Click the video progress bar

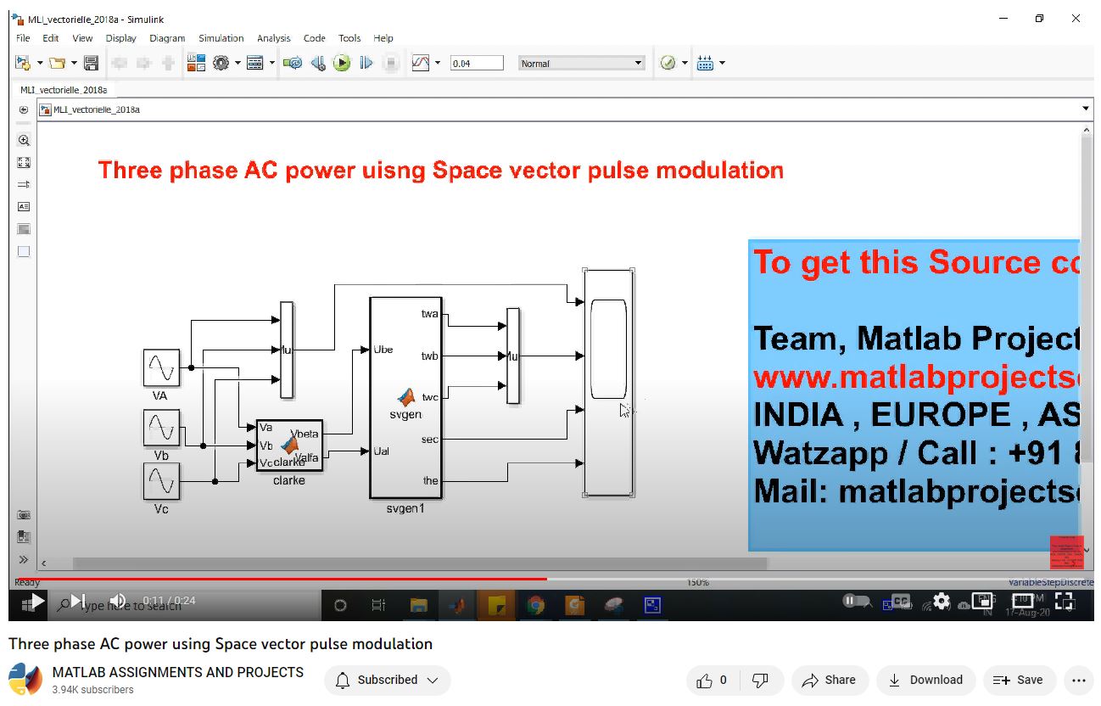pos(551,580)
